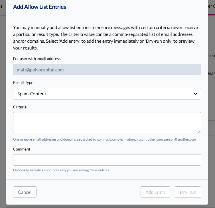Click the 'For user with email address' label

point(37,59)
